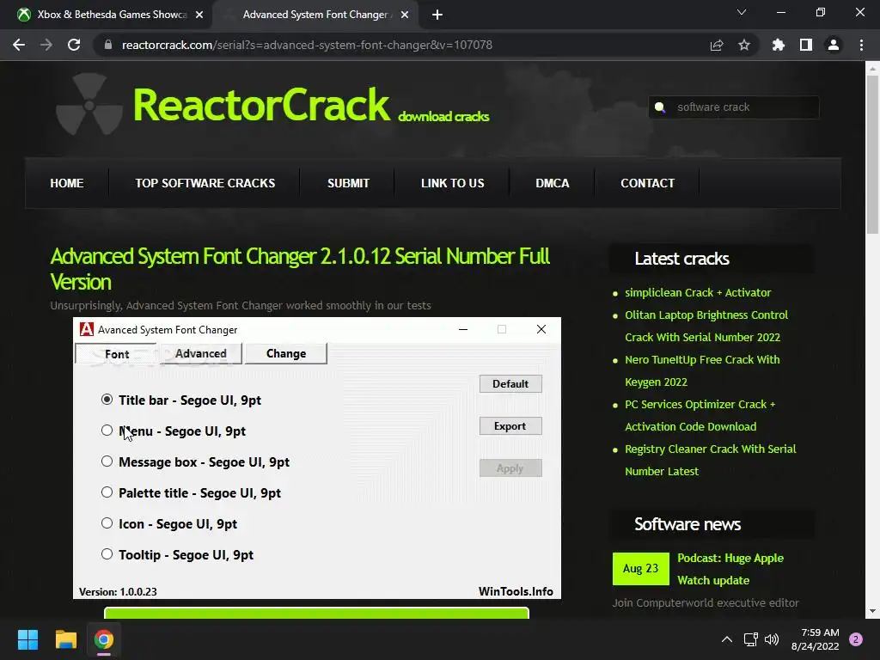Click the ReactorCrack site title
The image size is (880, 660).
(x=261, y=105)
